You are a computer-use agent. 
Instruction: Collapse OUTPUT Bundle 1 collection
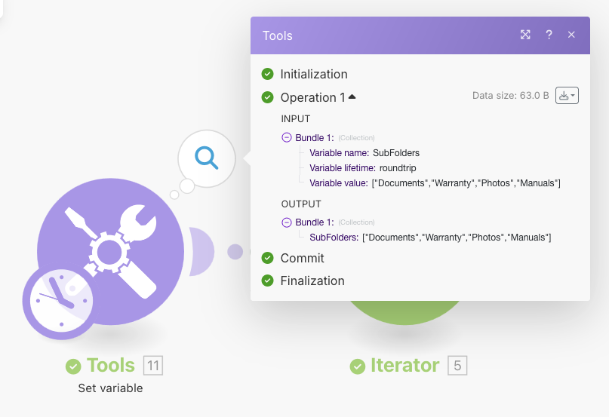(286, 222)
